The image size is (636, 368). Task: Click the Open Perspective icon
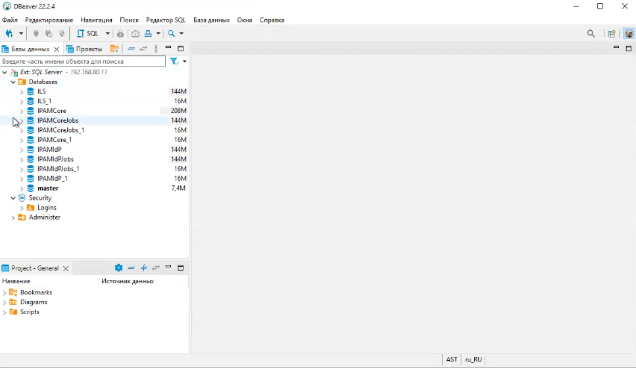(x=612, y=34)
